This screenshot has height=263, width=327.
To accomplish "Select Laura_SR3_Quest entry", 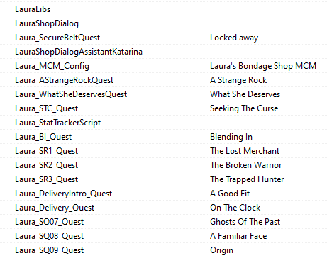I will coord(46,179).
